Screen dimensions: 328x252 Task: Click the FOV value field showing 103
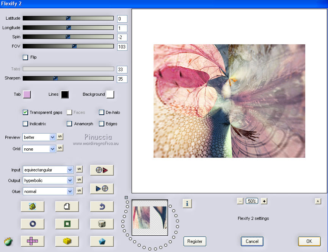[122, 47]
